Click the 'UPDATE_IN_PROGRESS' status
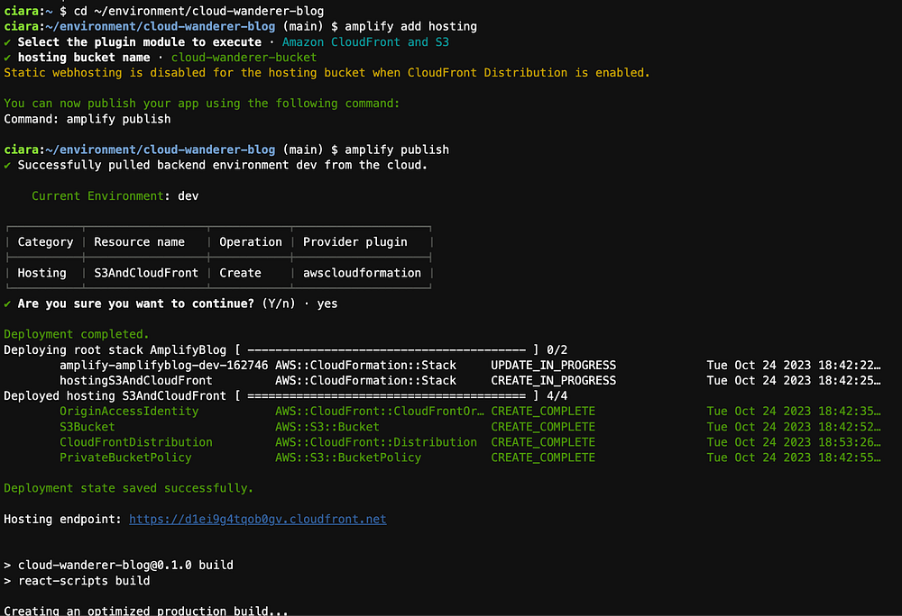The image size is (902, 616). (554, 365)
